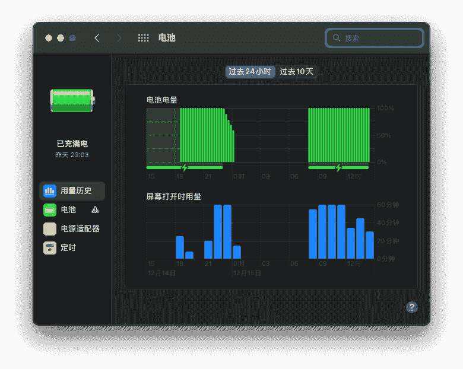Click the tallest blue bar near 21
Image resolution: width=463 pixels, height=369 pixels.
218,231
